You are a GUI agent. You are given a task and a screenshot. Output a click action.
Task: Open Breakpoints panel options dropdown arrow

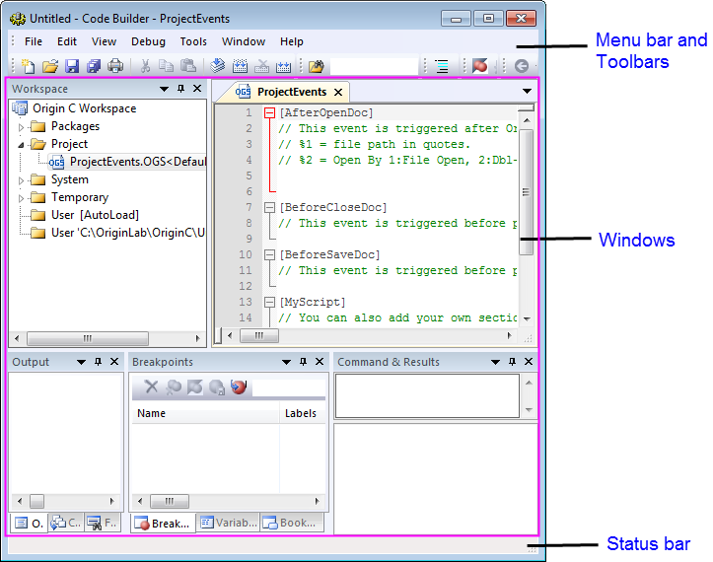tap(286, 362)
